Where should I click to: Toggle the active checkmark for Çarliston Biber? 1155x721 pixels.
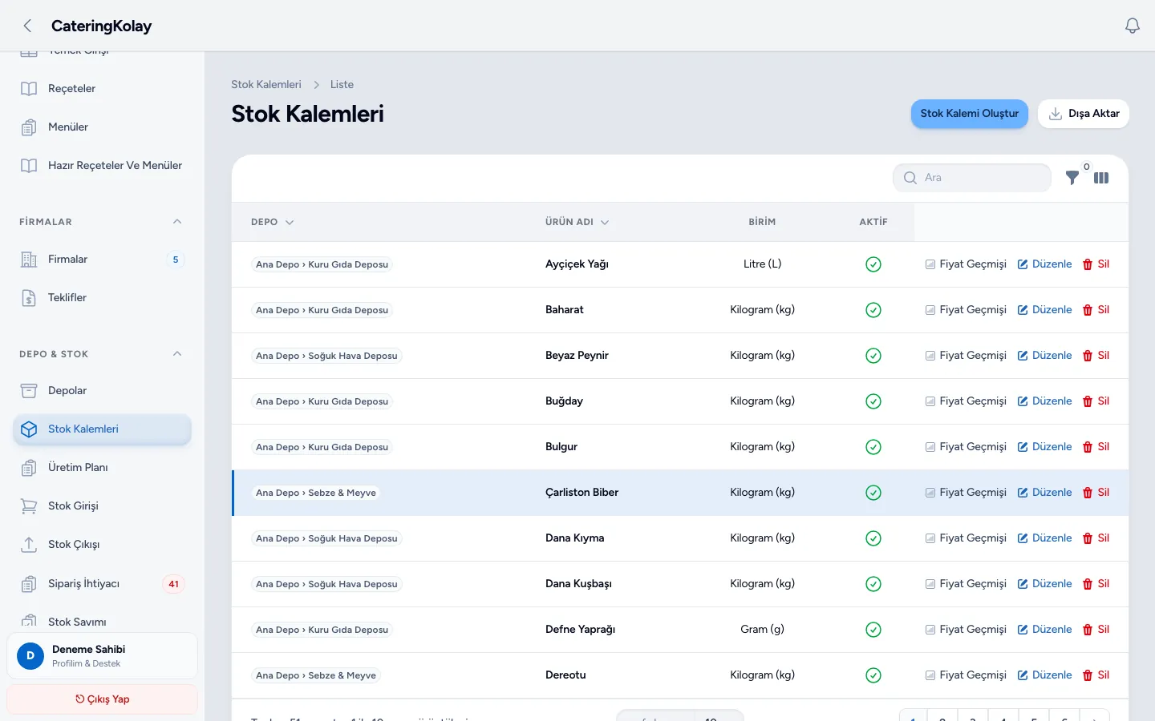click(873, 493)
